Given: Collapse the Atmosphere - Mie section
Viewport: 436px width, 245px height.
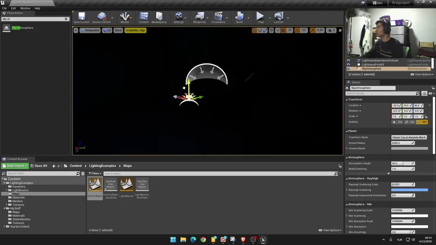Looking at the screenshot, I should pyautogui.click(x=347, y=204).
